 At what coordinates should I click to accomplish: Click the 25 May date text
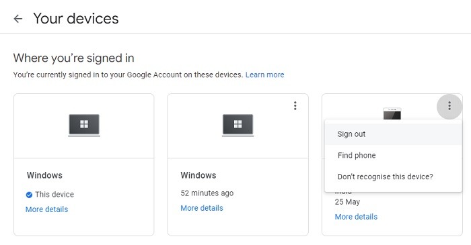tap(347, 202)
